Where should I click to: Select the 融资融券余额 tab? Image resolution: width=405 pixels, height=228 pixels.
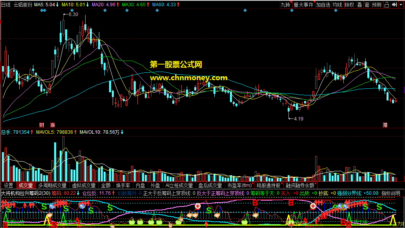tap(300, 185)
